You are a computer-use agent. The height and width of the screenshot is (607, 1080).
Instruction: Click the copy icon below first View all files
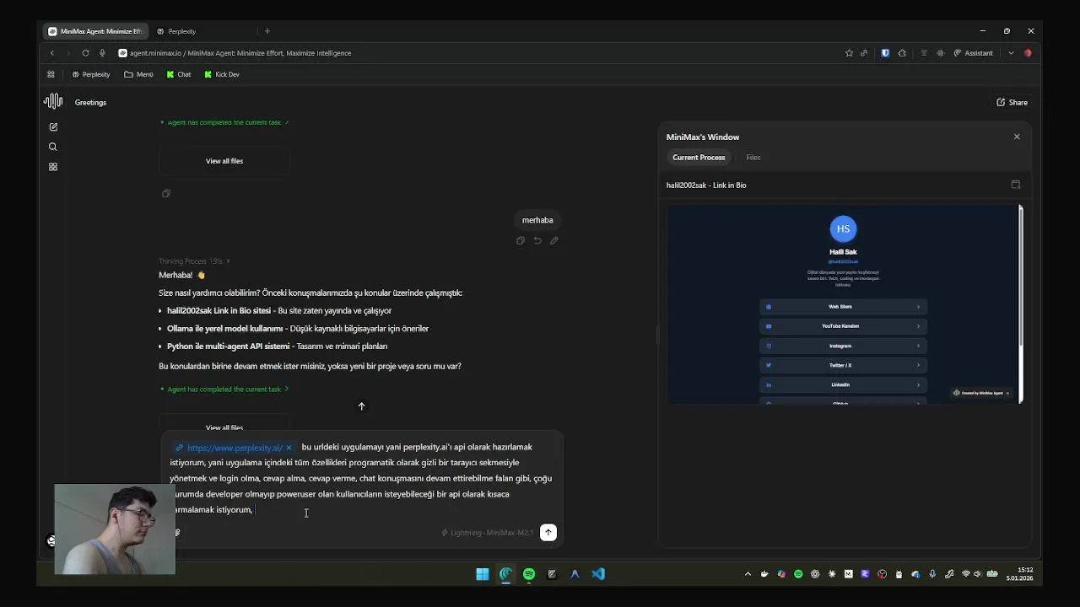tap(166, 194)
